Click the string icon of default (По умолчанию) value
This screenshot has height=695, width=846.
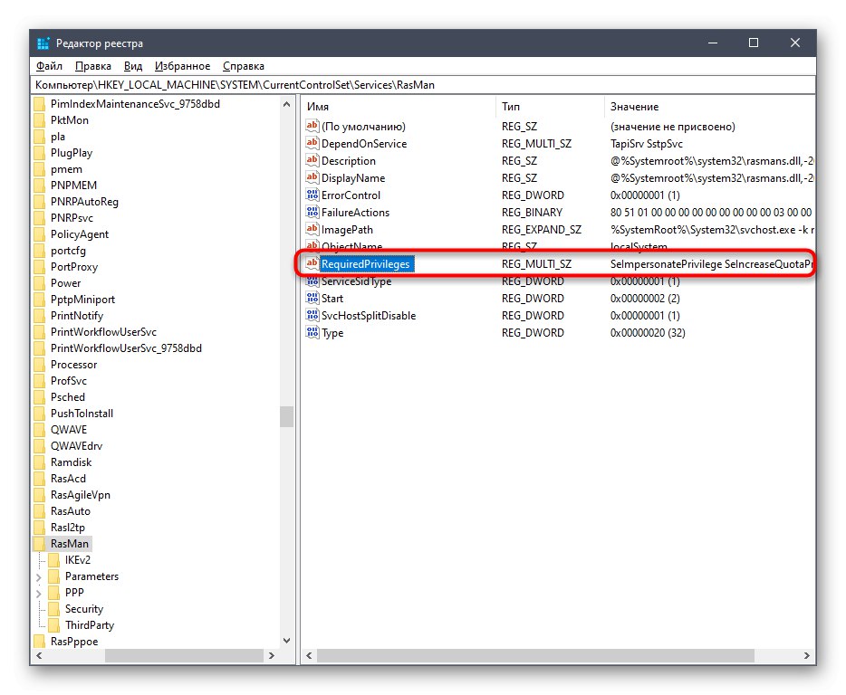point(312,126)
